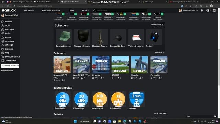
Task: Click the weather widget in taskbar
Action: 7,121
